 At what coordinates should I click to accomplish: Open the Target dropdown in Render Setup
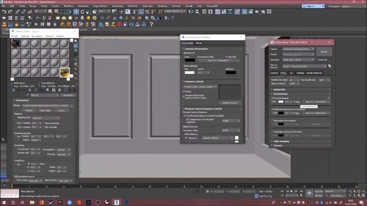click(298, 49)
